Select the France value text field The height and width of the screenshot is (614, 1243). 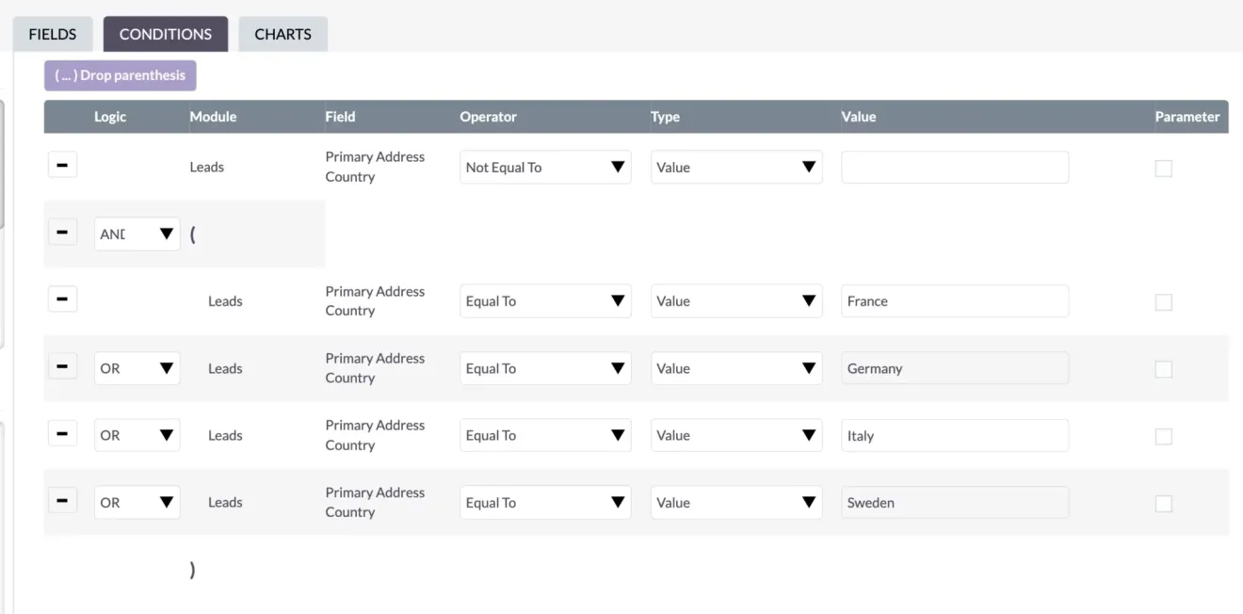pyautogui.click(x=954, y=300)
